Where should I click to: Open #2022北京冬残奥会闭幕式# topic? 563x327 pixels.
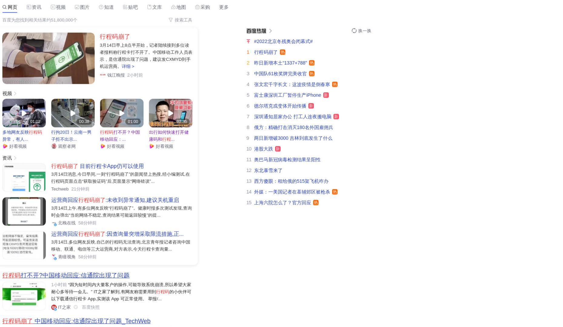(x=283, y=41)
